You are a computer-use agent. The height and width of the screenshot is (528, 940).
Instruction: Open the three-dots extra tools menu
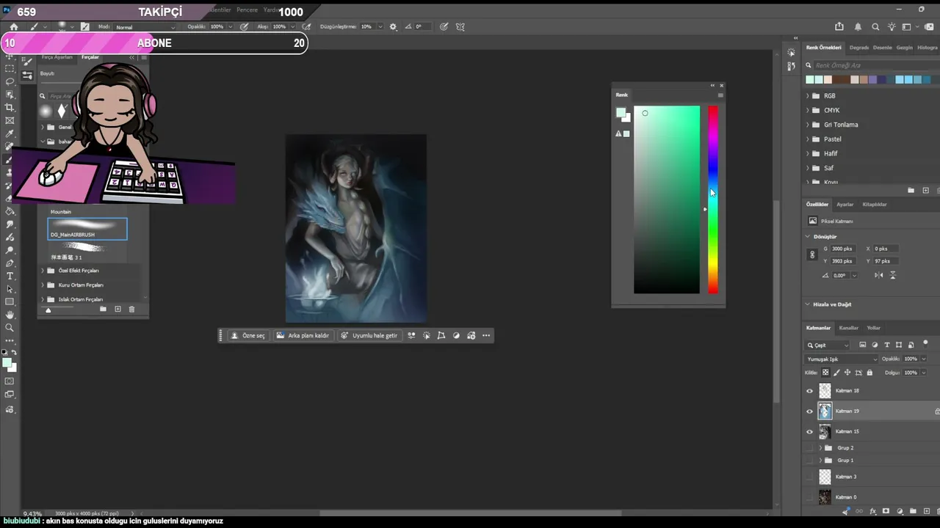(10, 341)
